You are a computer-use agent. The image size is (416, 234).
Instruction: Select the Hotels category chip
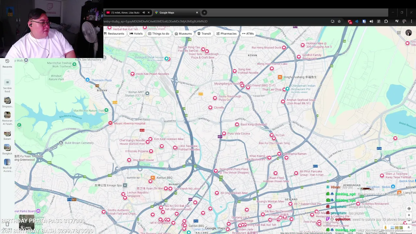click(x=136, y=33)
